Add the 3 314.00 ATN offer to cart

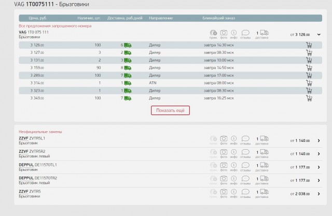coord(309,83)
